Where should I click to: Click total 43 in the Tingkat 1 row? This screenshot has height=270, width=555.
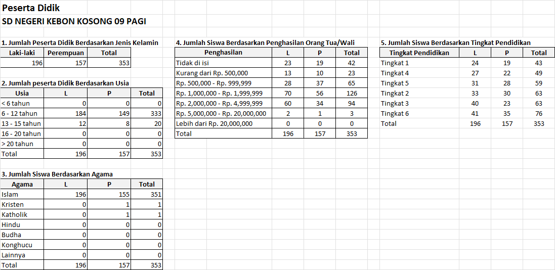coord(539,63)
